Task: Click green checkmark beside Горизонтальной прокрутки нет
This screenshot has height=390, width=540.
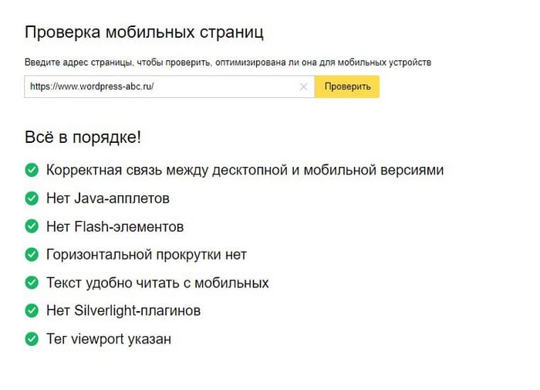Action: pyautogui.click(x=32, y=255)
